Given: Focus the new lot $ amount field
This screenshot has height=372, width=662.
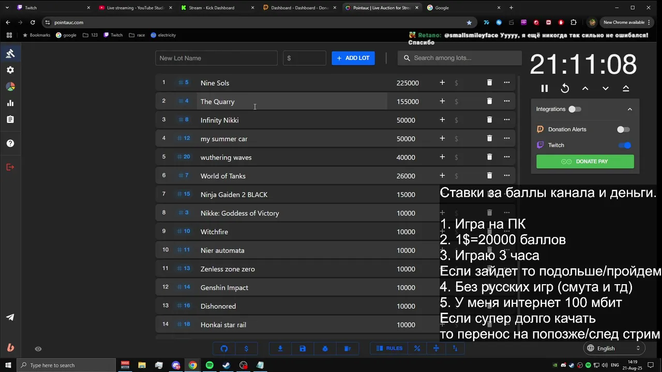Looking at the screenshot, I should pyautogui.click(x=305, y=58).
